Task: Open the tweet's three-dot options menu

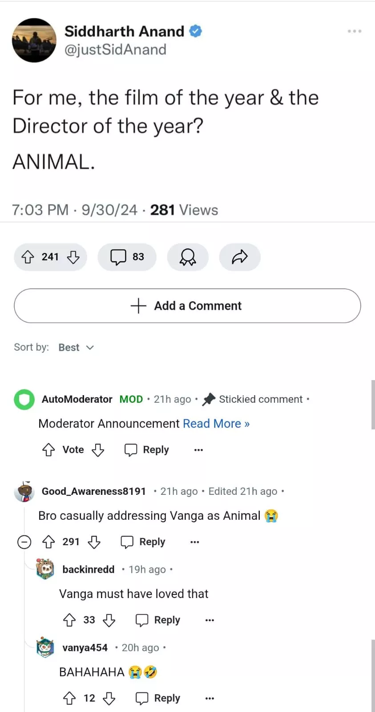Action: 354,31
